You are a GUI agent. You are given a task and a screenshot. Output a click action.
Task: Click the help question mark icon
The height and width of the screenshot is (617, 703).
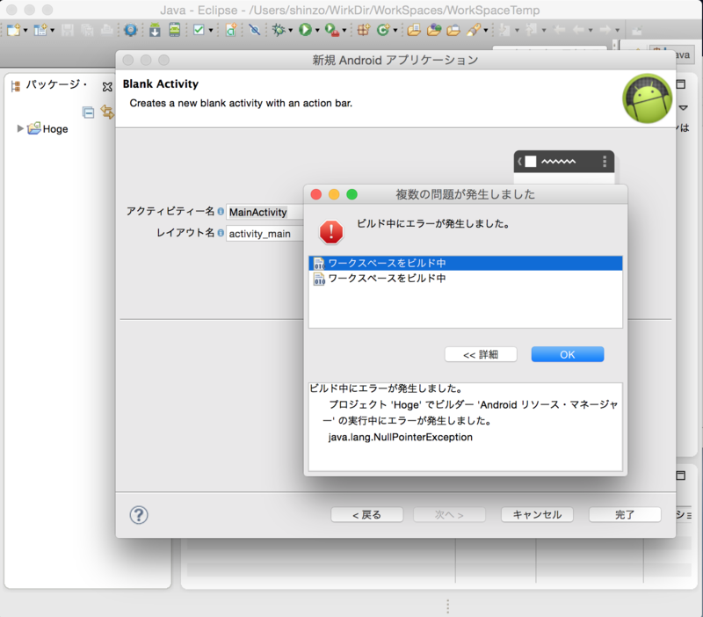tap(139, 515)
